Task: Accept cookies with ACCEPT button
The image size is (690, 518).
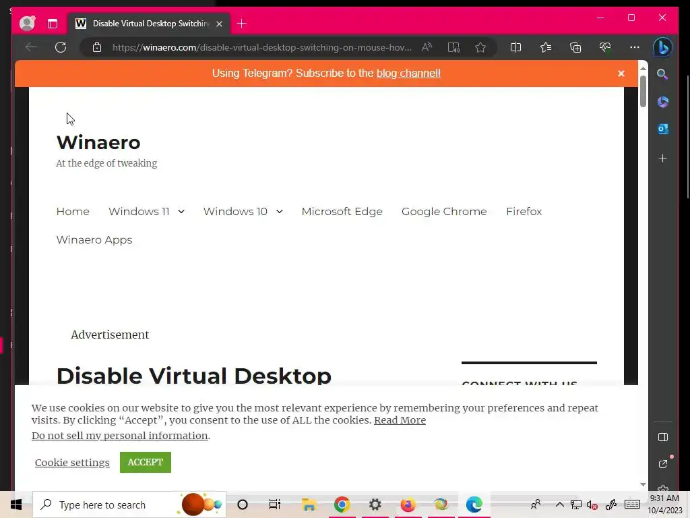Action: coord(146,462)
